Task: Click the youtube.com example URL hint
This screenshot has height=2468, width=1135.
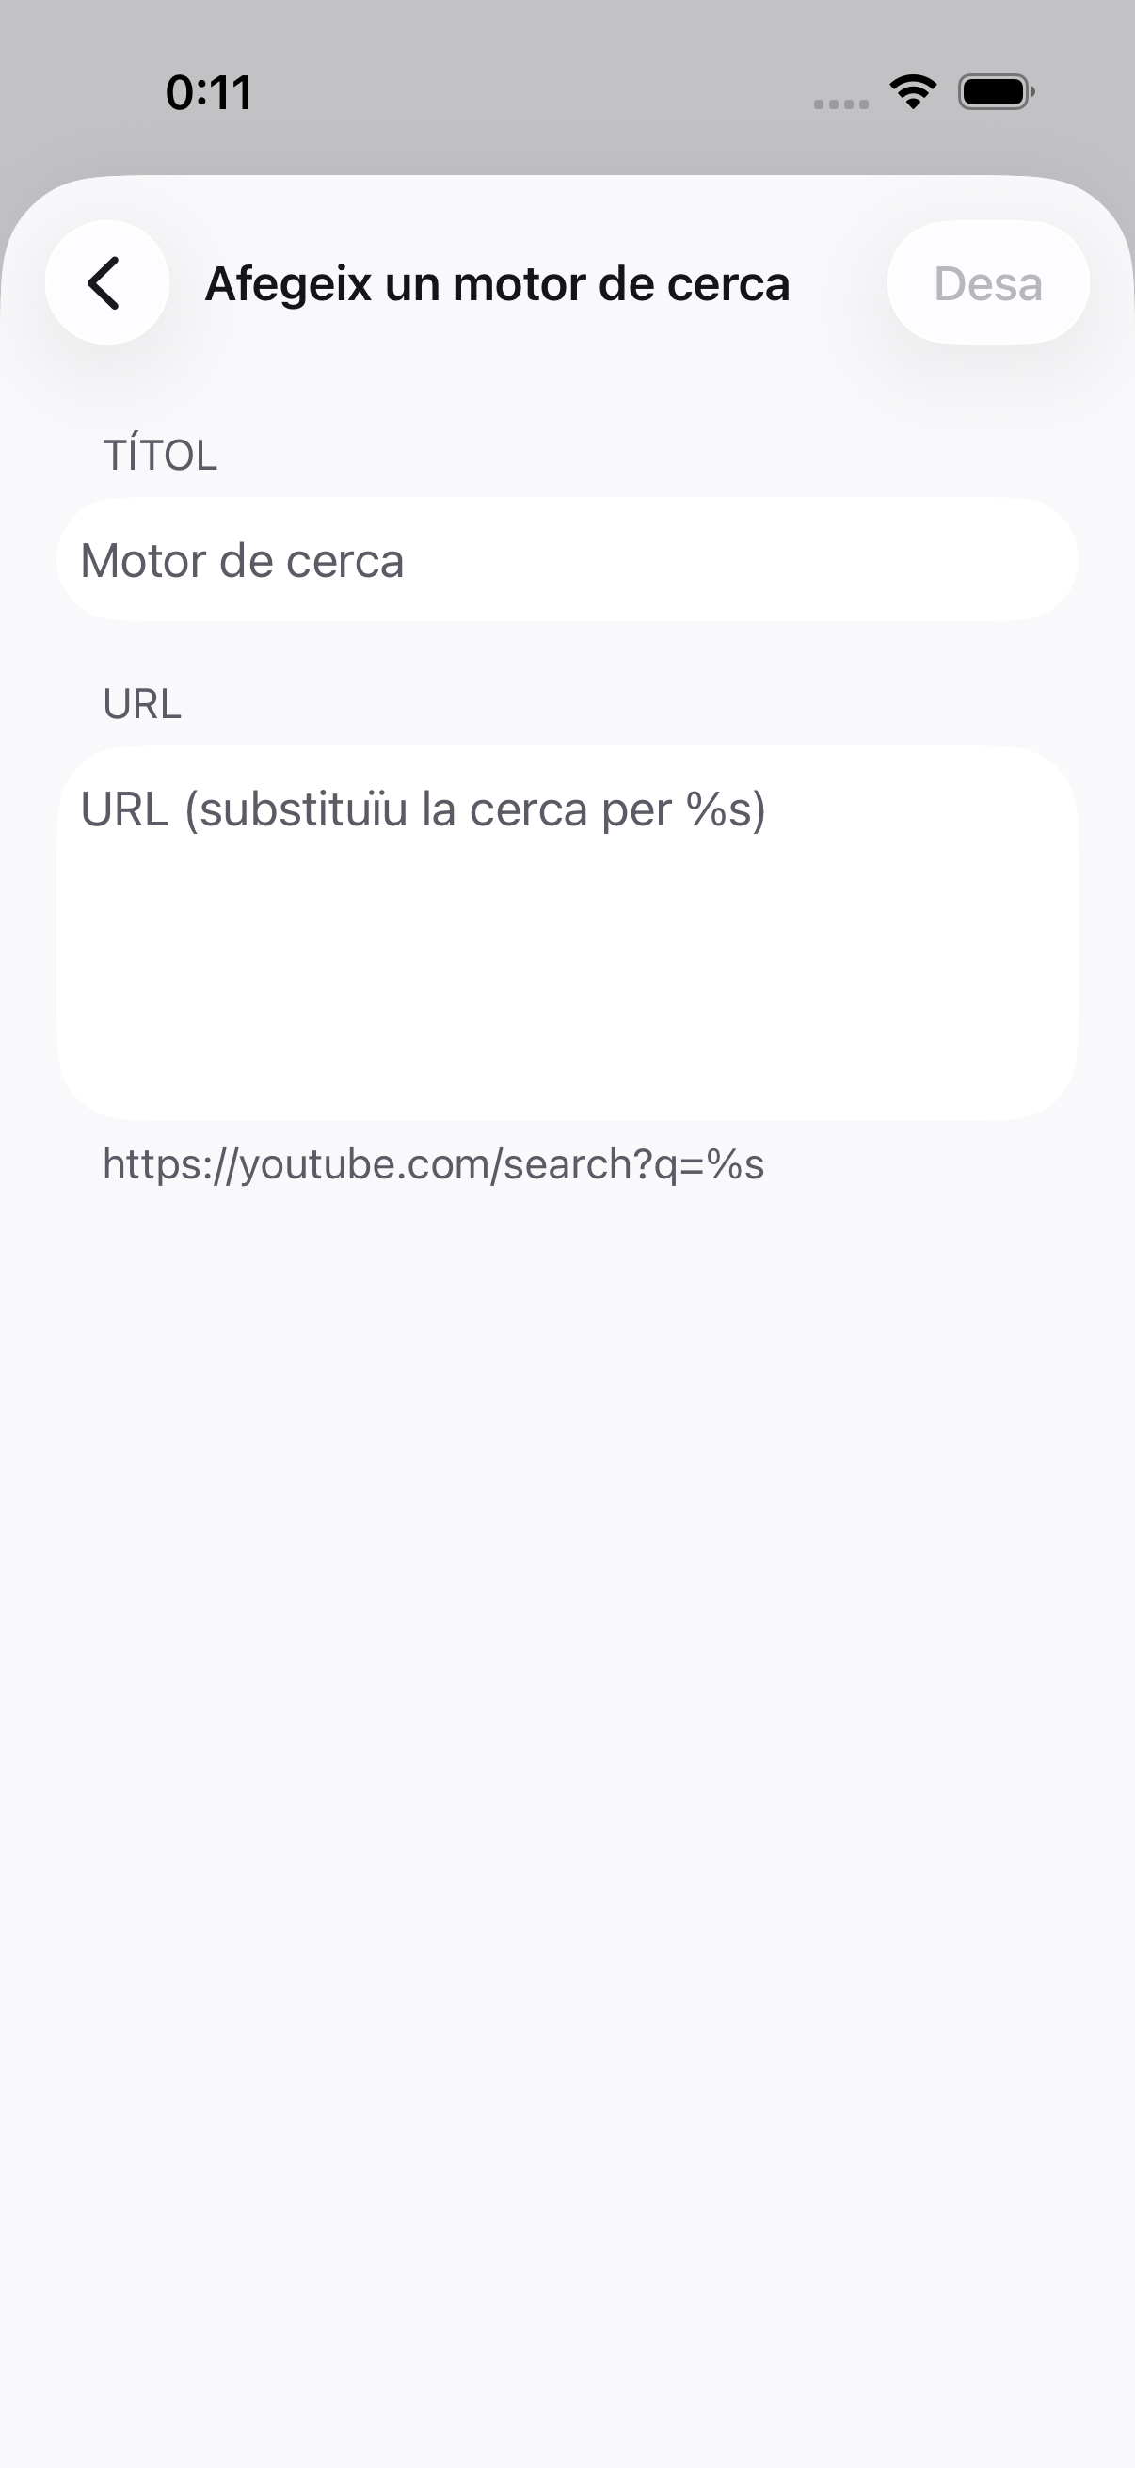Action: [433, 1164]
